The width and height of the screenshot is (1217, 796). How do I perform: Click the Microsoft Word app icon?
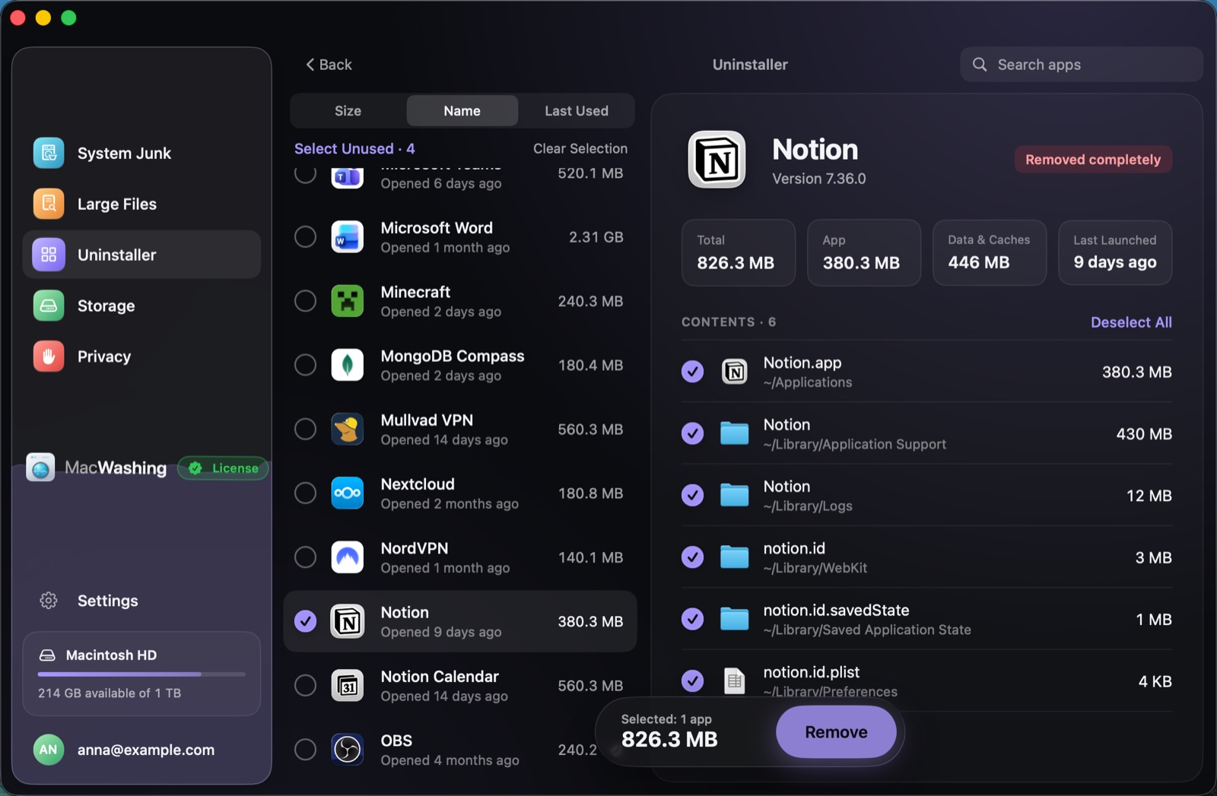[348, 237]
